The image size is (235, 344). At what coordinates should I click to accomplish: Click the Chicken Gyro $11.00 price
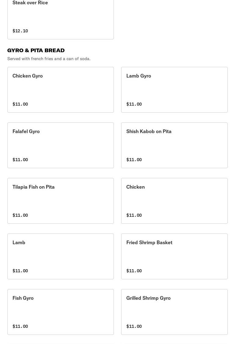(20, 104)
